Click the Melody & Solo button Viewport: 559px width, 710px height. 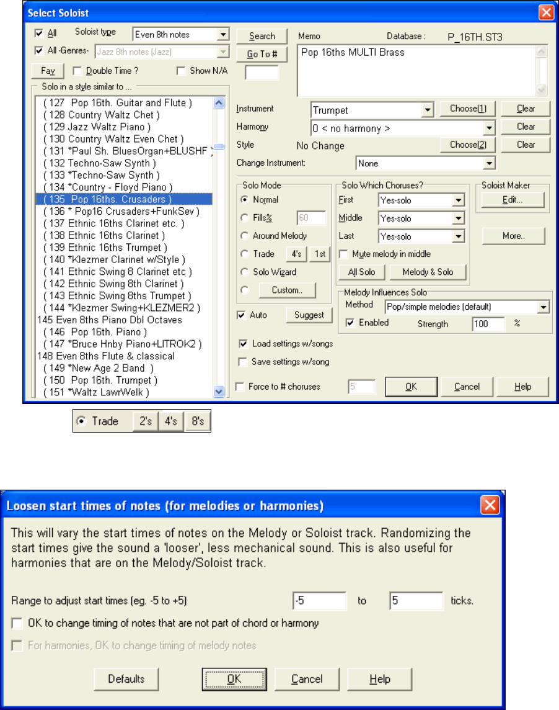click(x=428, y=272)
